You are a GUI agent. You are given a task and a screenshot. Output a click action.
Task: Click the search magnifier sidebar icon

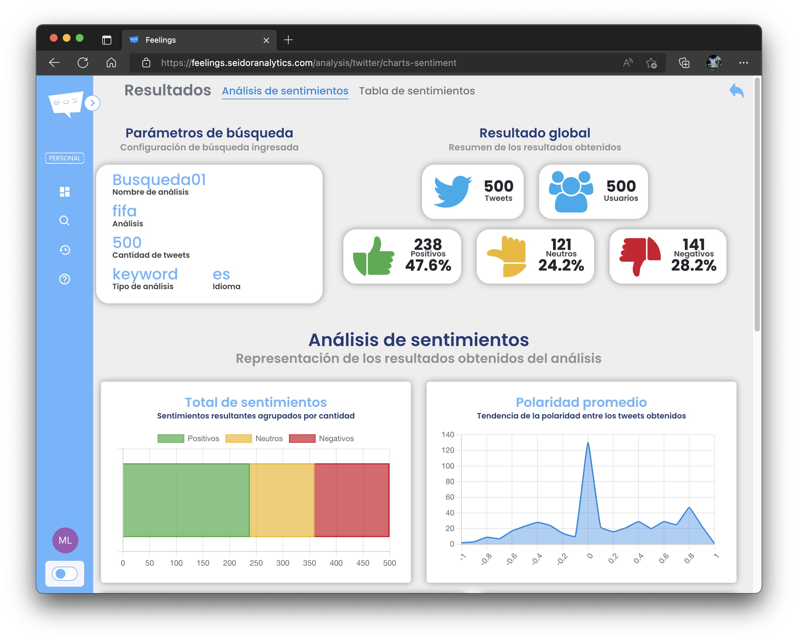(x=64, y=221)
